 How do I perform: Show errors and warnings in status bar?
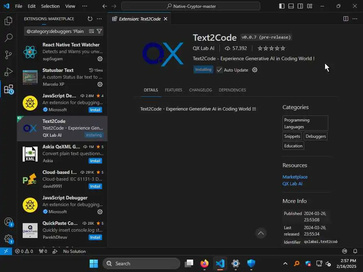(x=24, y=251)
